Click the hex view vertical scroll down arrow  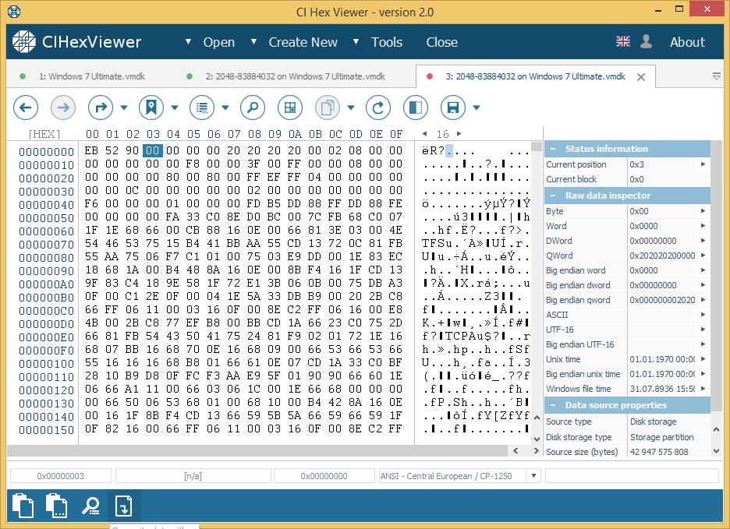click(x=537, y=439)
